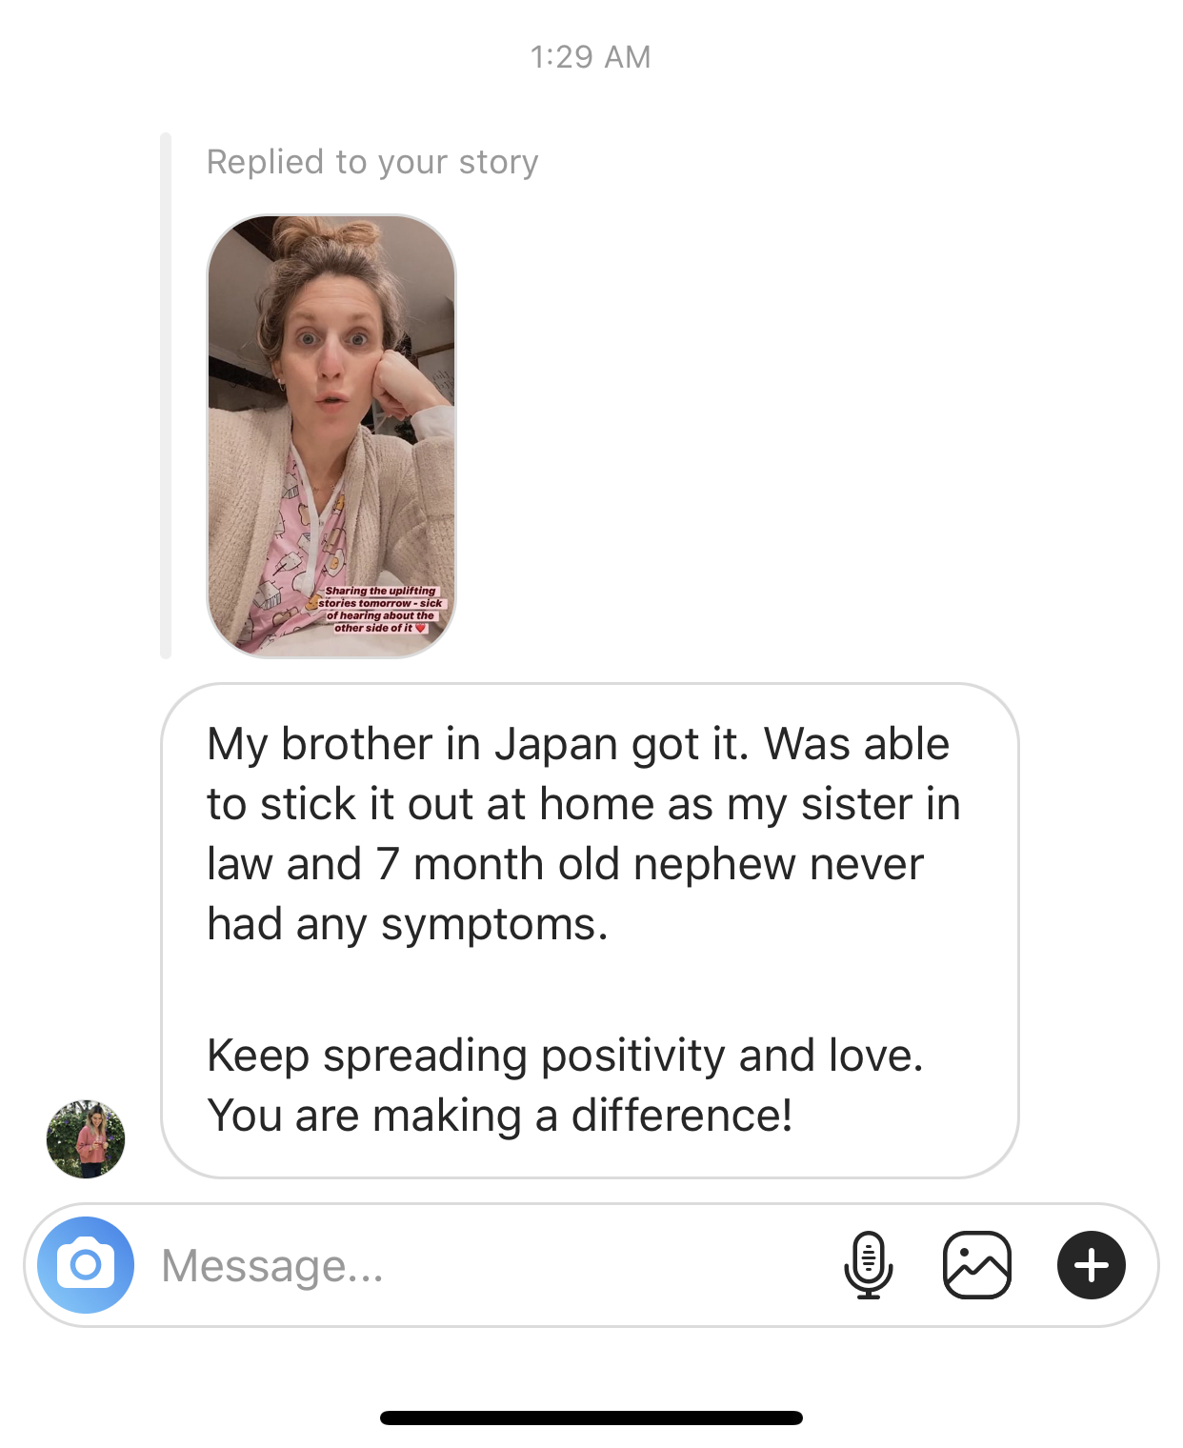This screenshot has height=1448, width=1183.
Task: Tap the microphone voice message icon
Action: 869,1265
